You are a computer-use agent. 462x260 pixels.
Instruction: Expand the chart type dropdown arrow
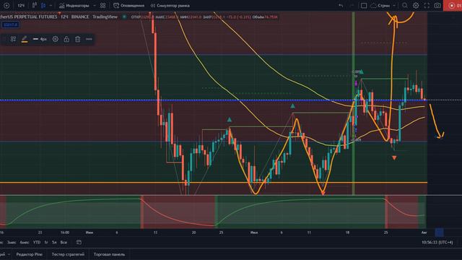pos(51,5)
